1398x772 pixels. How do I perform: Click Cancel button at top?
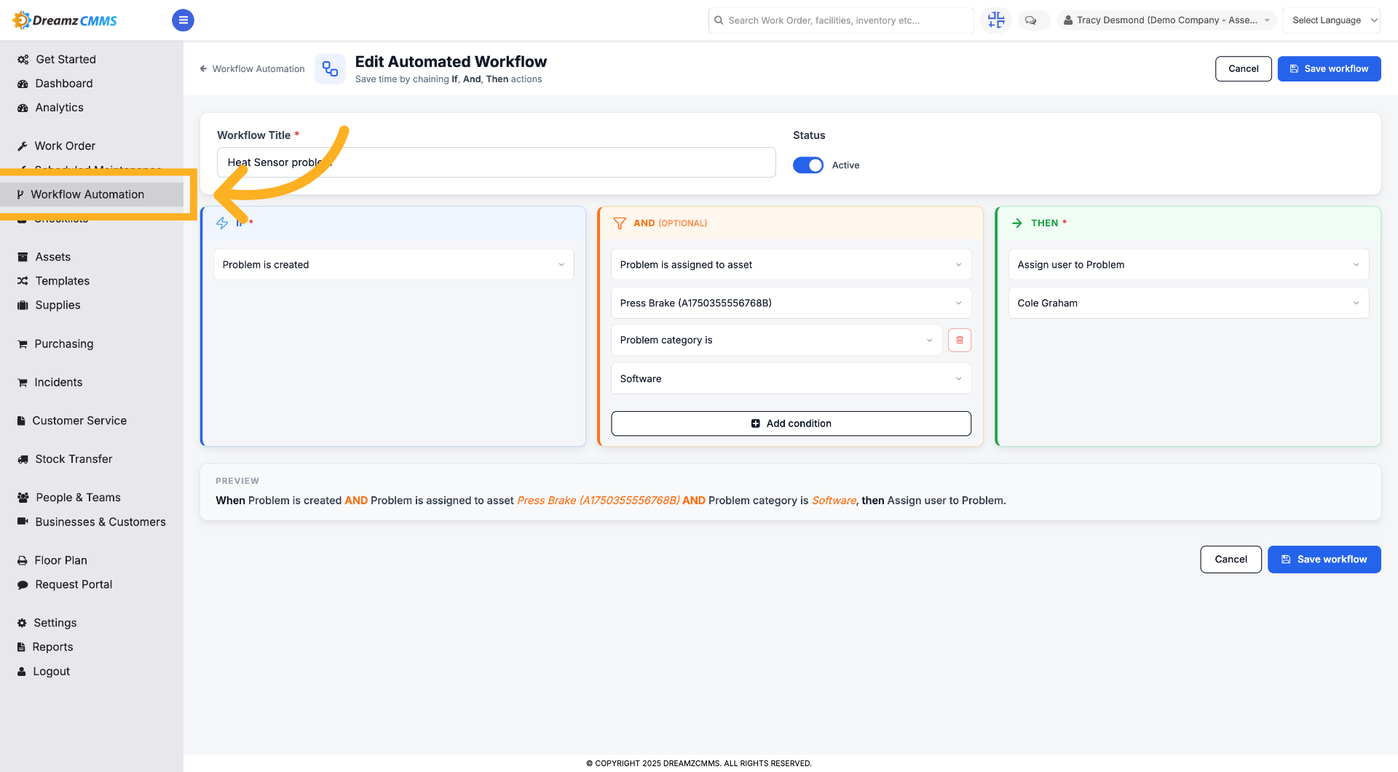[1243, 68]
